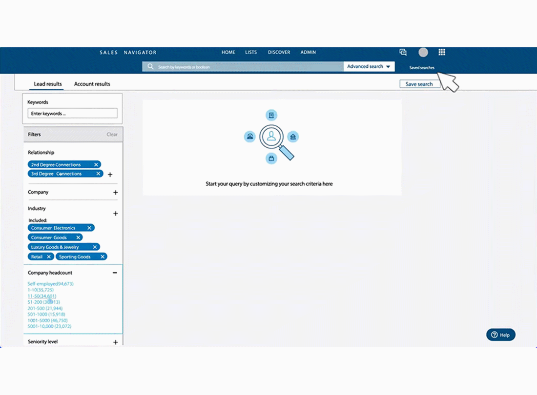Expand the Seniority level filter
The height and width of the screenshot is (395, 537).
click(x=115, y=342)
